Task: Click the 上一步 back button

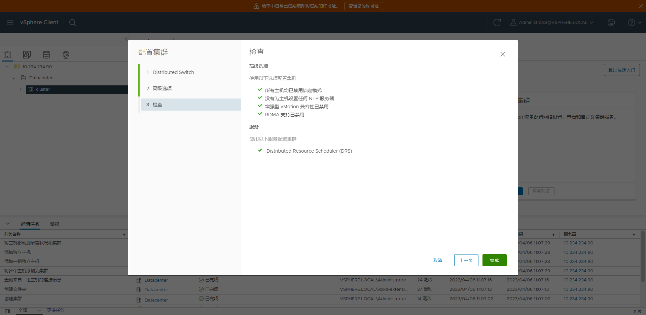Action: pyautogui.click(x=466, y=261)
